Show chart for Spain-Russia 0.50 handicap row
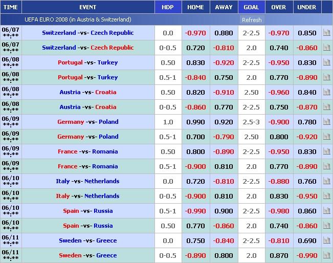 [326, 226]
